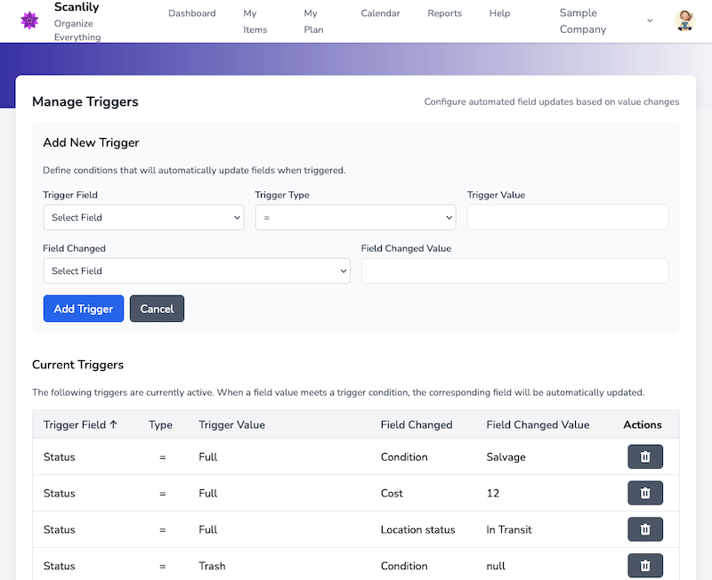Screen dimensions: 712x580
Task: Open the Help menu
Action: pos(499,13)
